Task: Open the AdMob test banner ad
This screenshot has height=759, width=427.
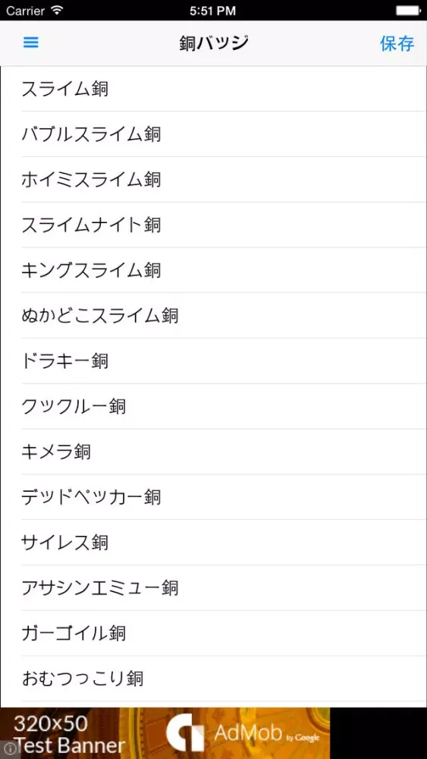Action: [165, 733]
